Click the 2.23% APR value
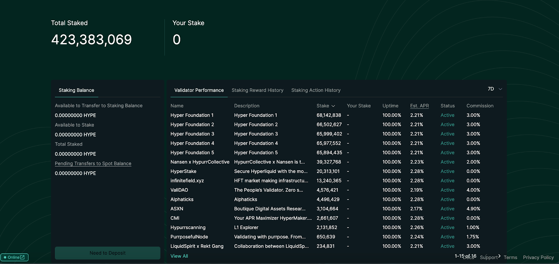Screen dimensions: 559x264 [417, 162]
